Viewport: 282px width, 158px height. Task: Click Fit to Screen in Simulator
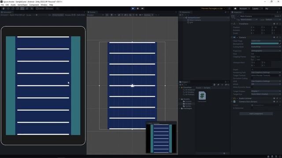click(x=58, y=15)
